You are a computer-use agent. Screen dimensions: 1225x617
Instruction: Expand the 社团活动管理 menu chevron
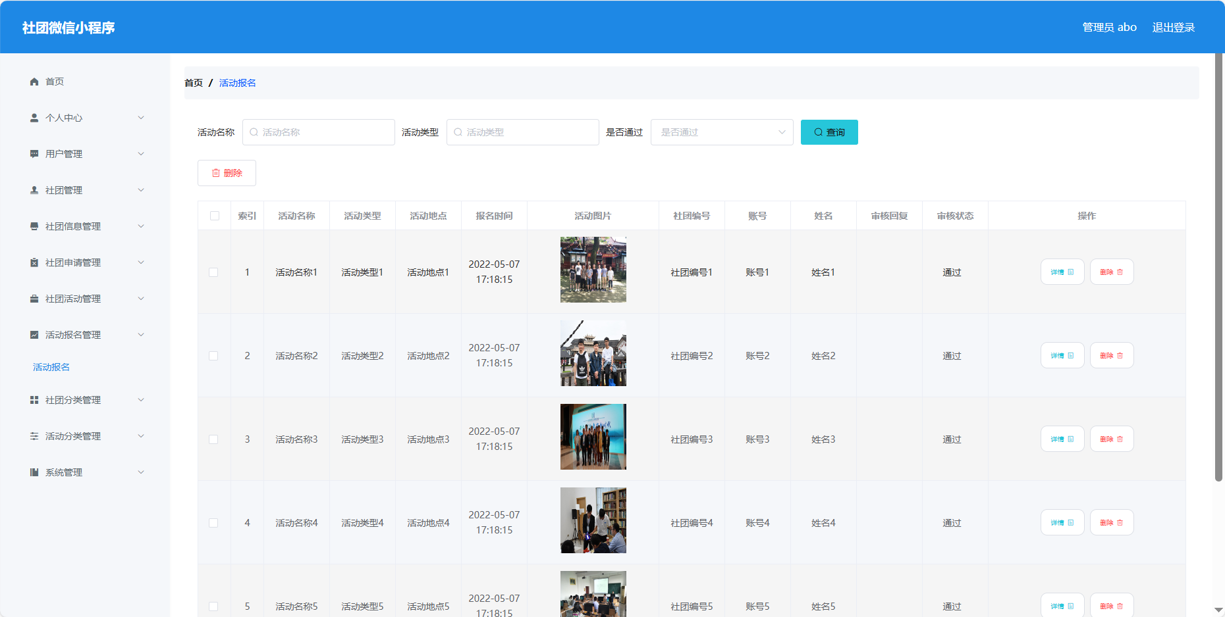coord(141,299)
